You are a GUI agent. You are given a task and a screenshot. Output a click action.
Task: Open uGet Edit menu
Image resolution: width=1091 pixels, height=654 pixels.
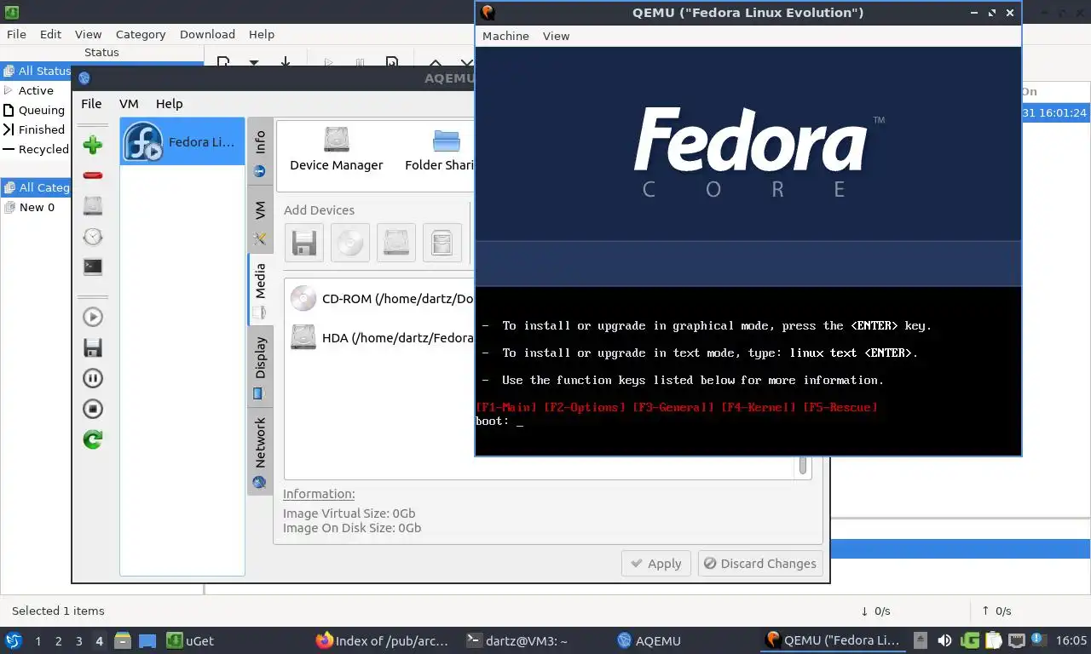(x=50, y=34)
